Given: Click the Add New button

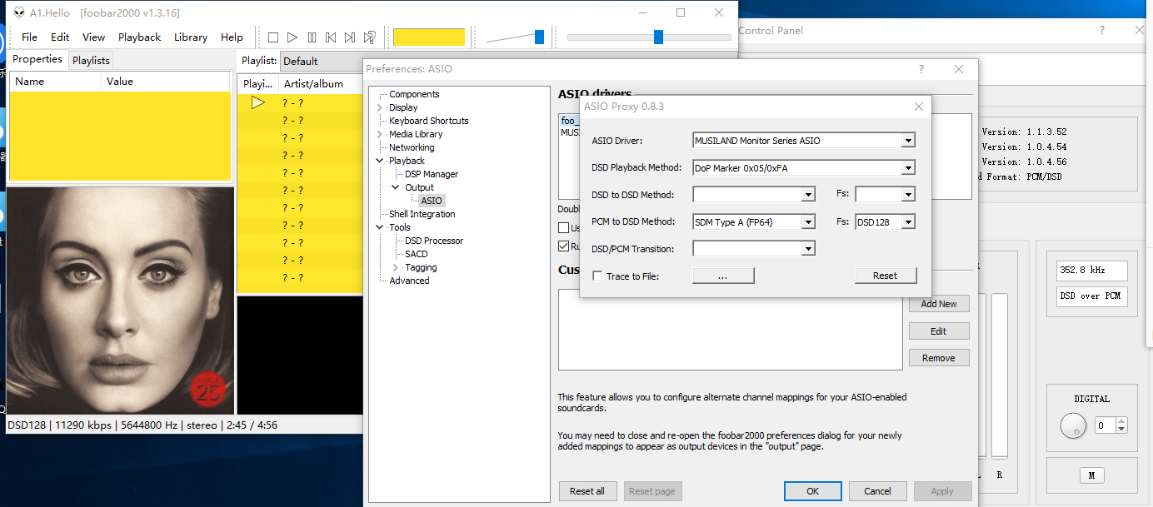Looking at the screenshot, I should click(x=938, y=304).
